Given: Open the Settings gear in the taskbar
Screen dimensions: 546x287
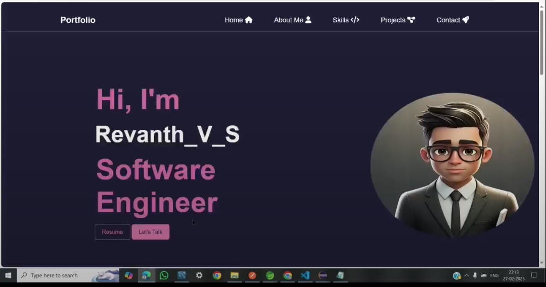Looking at the screenshot, I should (x=199, y=275).
